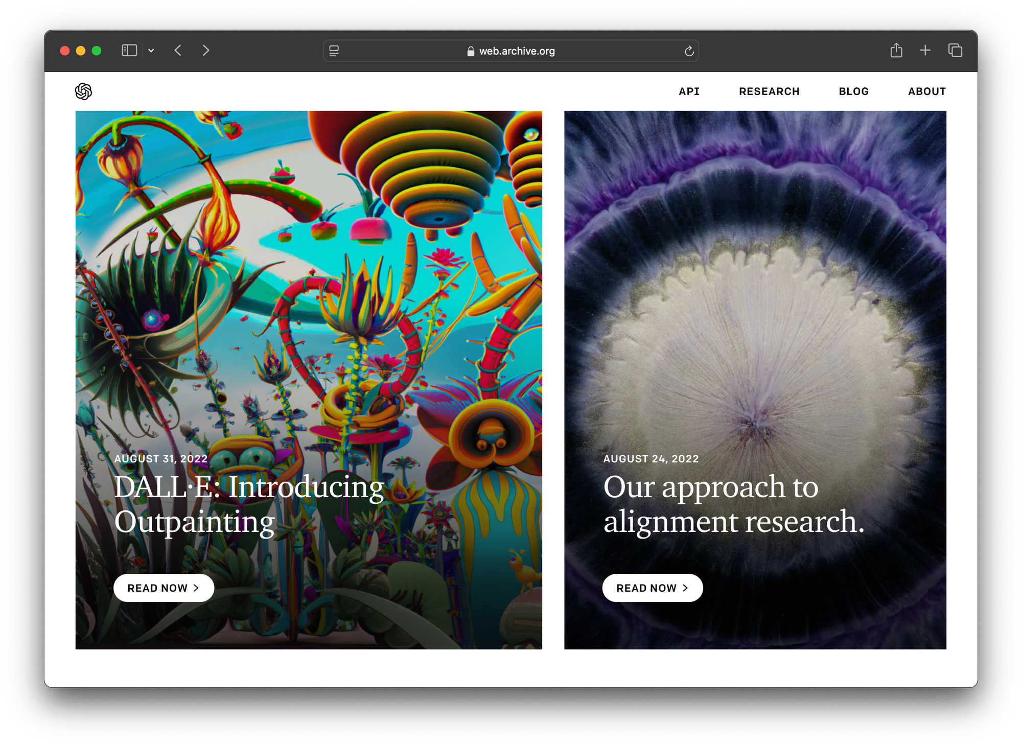Open a new tab with plus icon
Image resolution: width=1022 pixels, height=746 pixels.
point(925,50)
